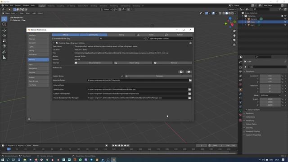Toggle visibility eye of the Camera
This screenshot has width=288, height=162.
(x=285, y=19)
